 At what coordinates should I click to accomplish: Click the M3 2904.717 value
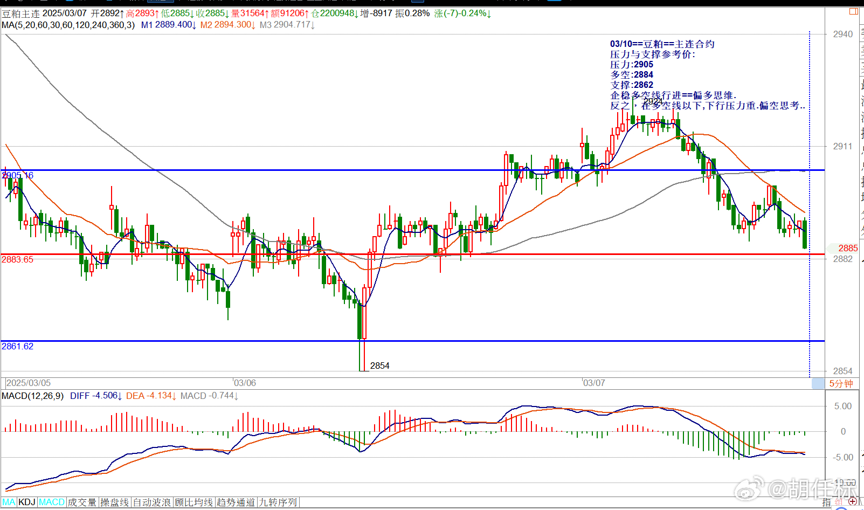pyautogui.click(x=287, y=25)
